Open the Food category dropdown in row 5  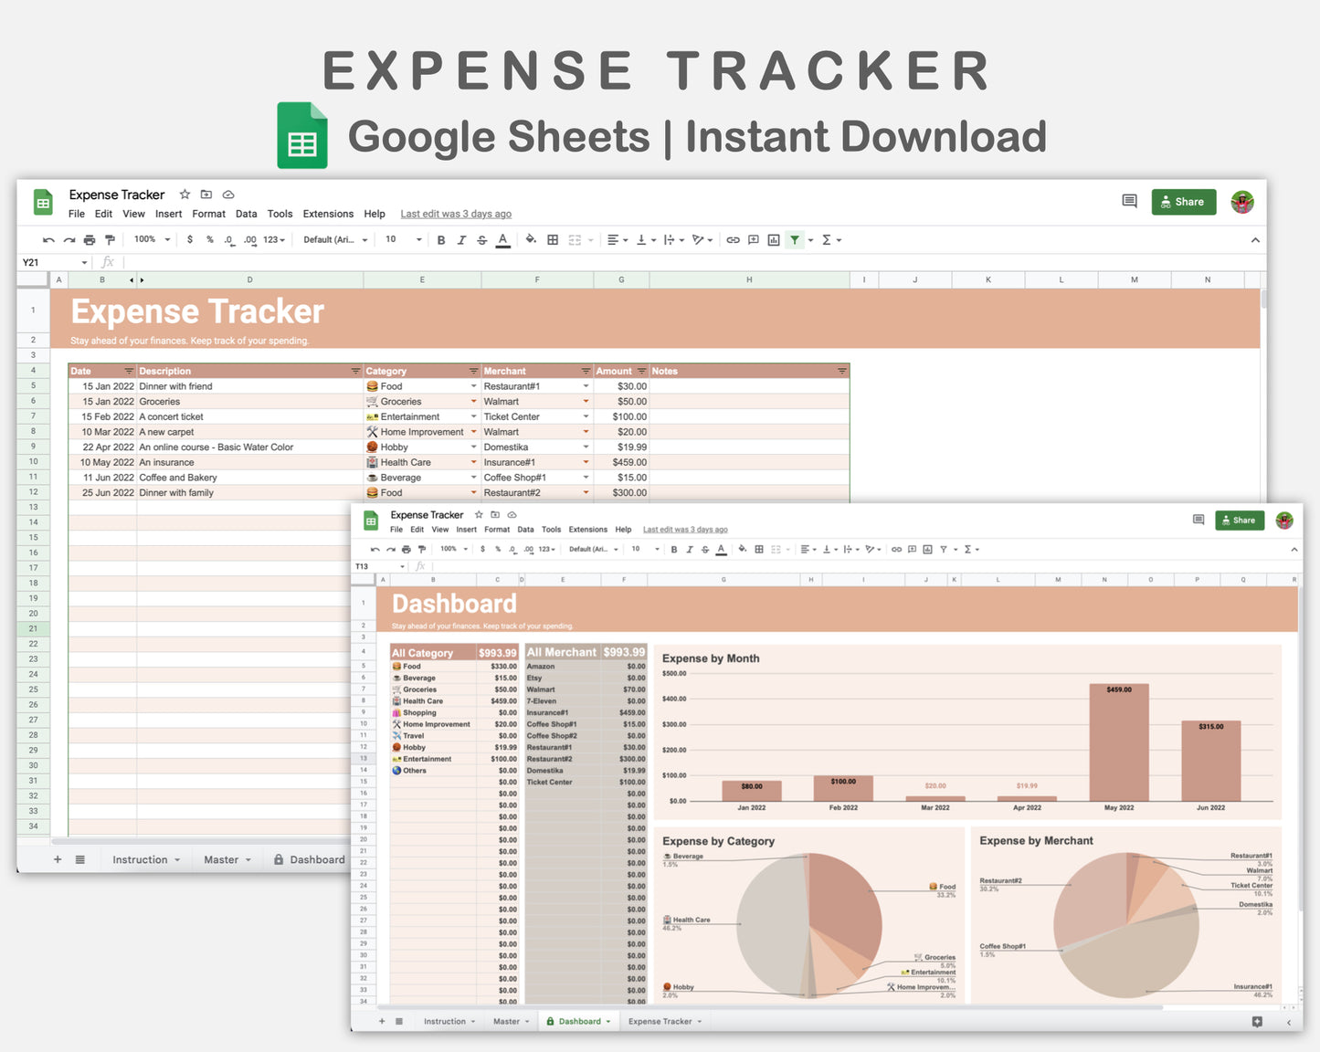[x=472, y=385]
